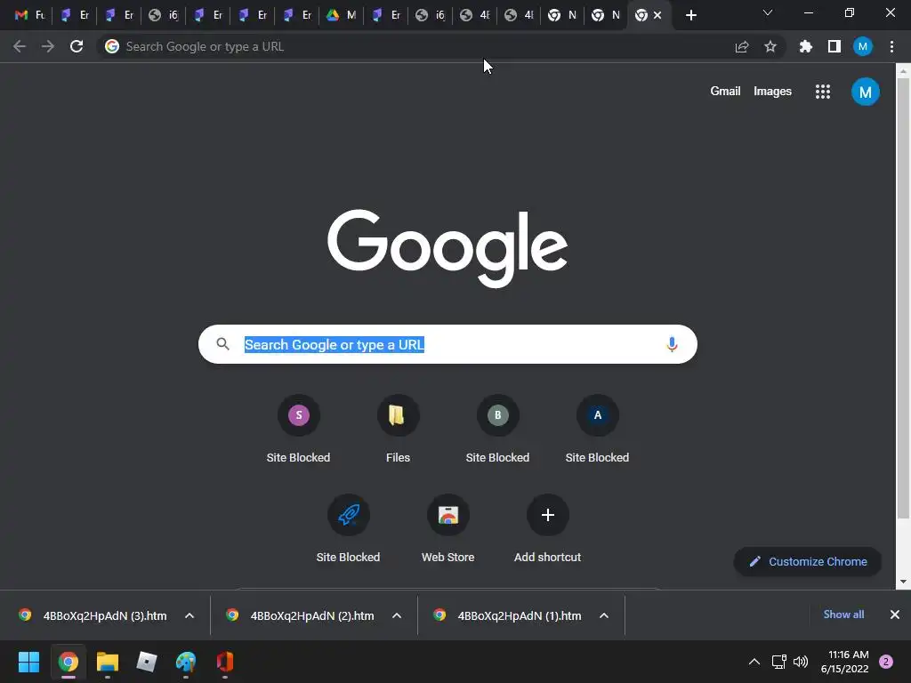Open Microsoft Office from the taskbar
This screenshot has width=911, height=683.
pos(225,662)
